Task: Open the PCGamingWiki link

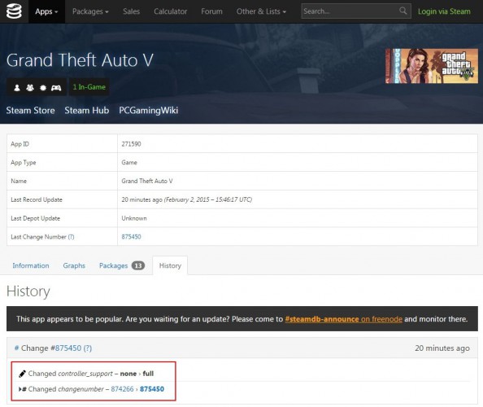Action: point(149,111)
